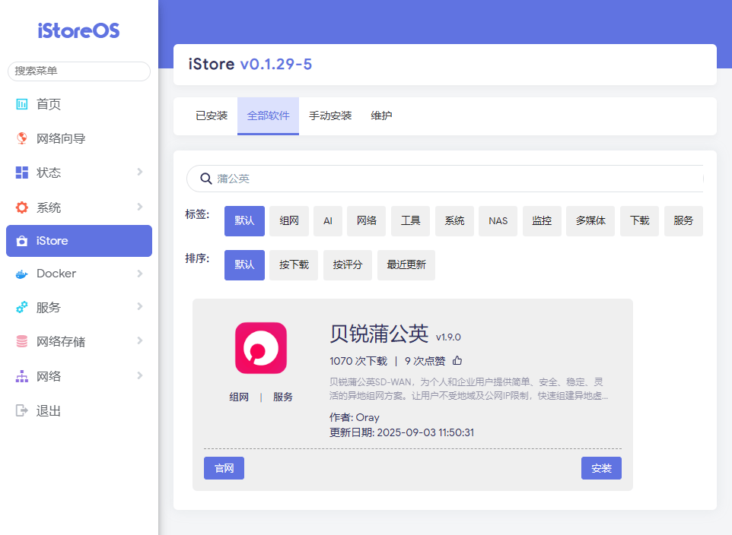Click the 首页 home icon in sidebar
732x535 pixels.
(x=22, y=104)
